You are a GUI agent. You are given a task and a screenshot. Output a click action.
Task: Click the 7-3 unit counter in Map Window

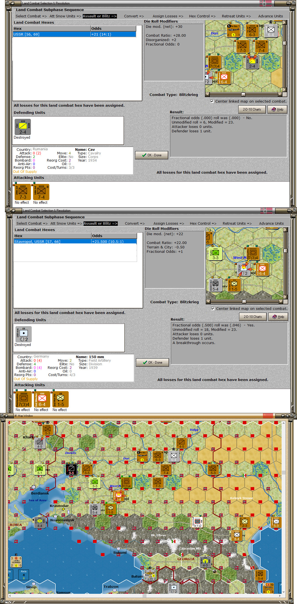point(158,482)
